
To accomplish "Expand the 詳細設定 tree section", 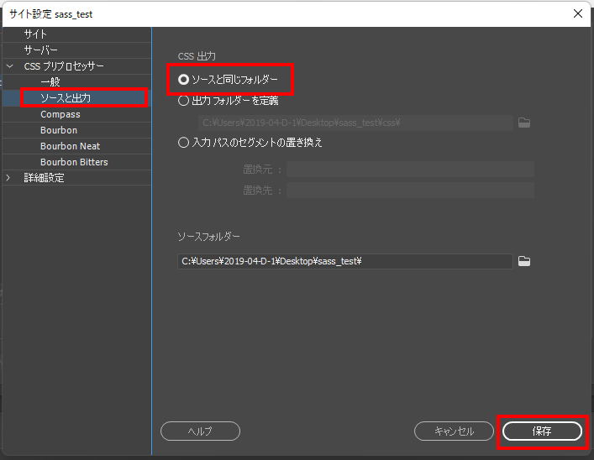I will [x=9, y=178].
